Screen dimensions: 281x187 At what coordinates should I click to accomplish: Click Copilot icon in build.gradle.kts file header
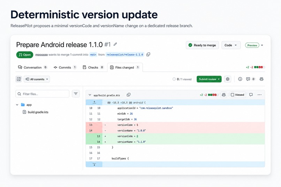click(x=224, y=95)
